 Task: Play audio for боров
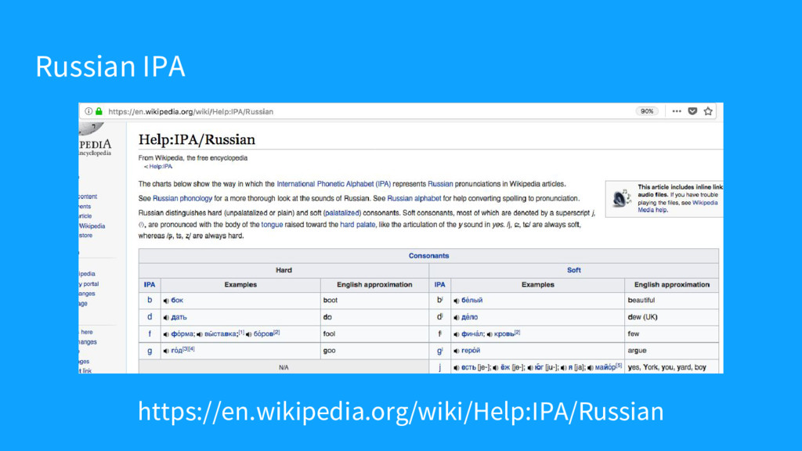pyautogui.click(x=248, y=334)
